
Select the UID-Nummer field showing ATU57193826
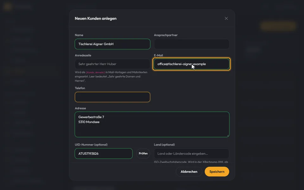104,154
